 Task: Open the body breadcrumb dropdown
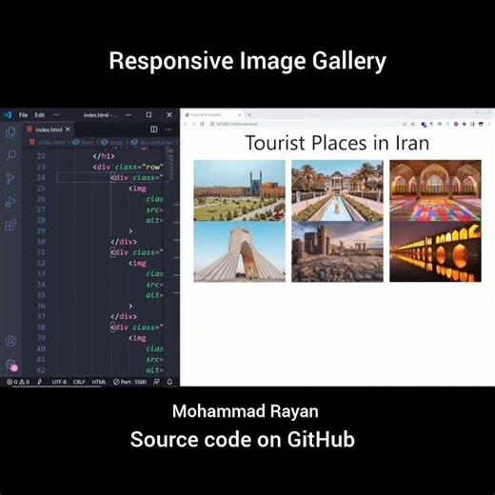tap(112, 142)
